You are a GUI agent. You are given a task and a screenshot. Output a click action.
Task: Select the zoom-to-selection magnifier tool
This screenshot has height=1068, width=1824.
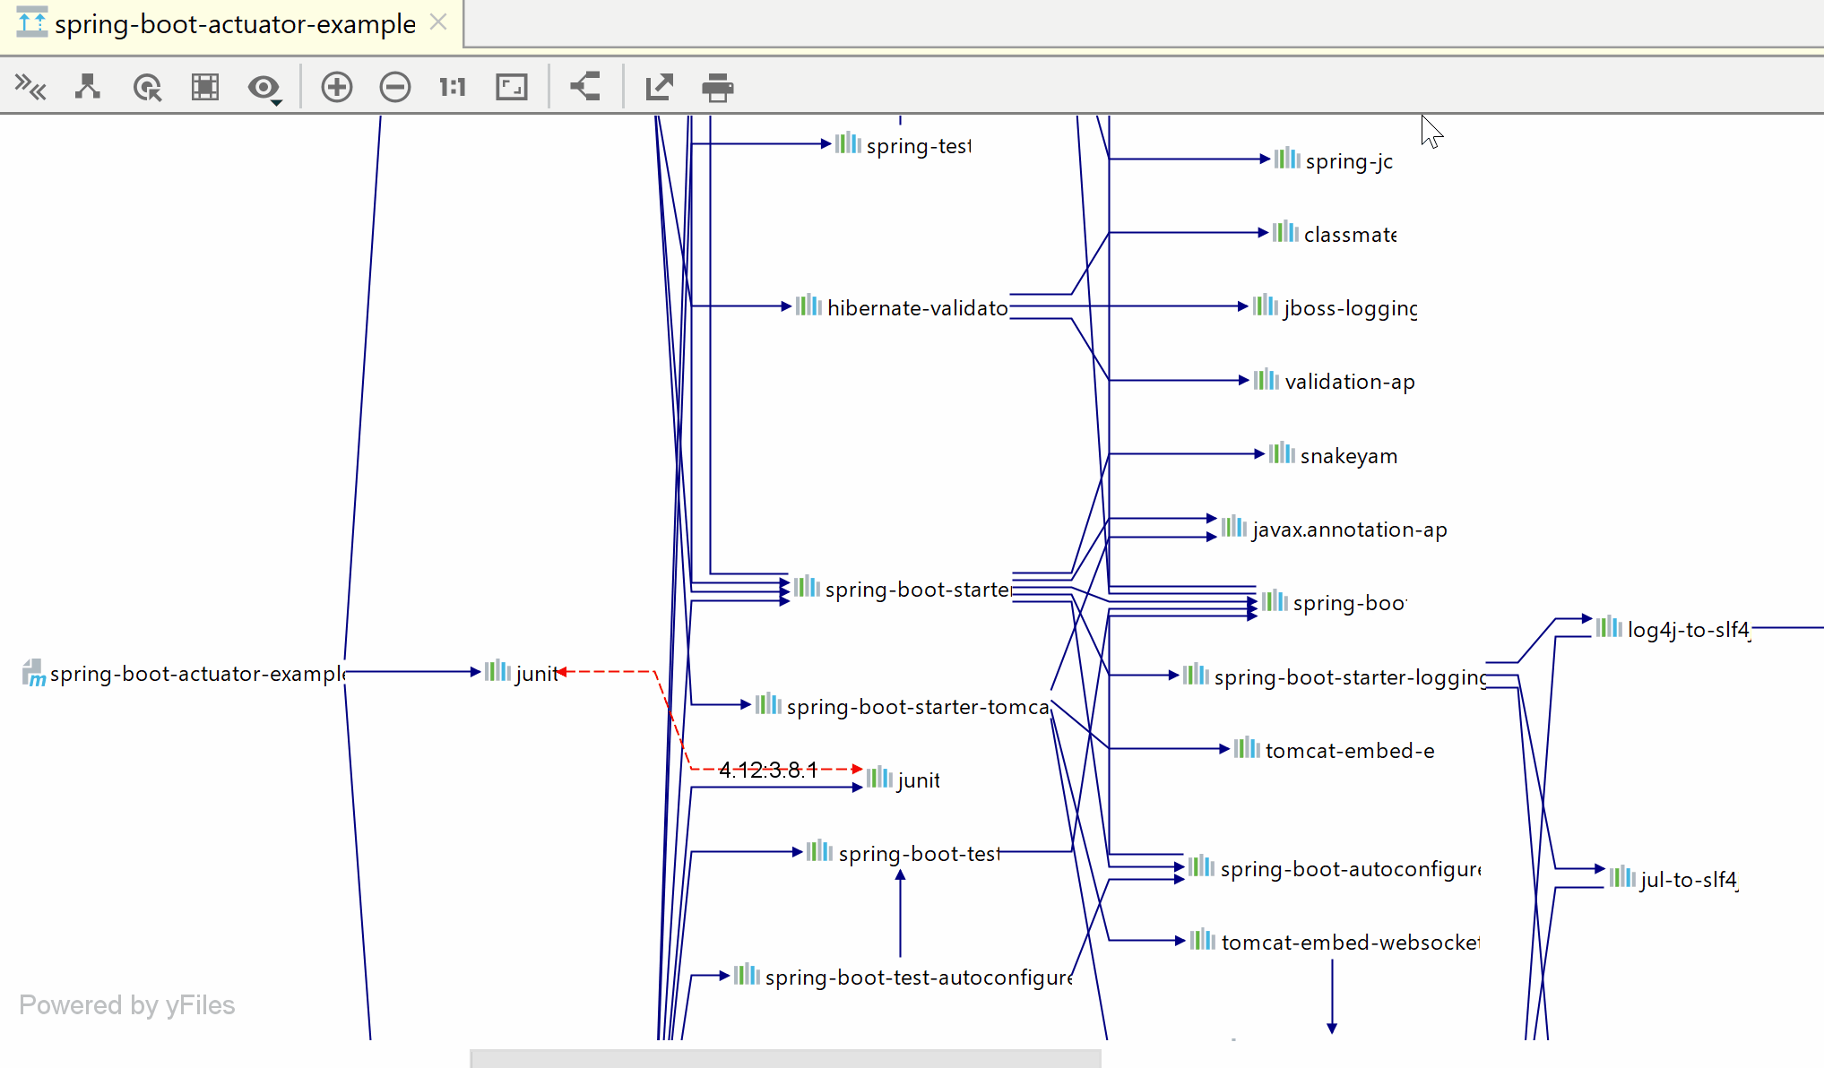click(147, 87)
